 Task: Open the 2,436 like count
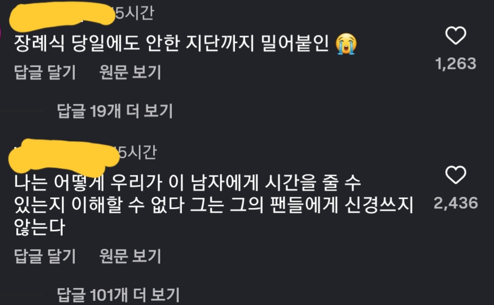(x=456, y=203)
